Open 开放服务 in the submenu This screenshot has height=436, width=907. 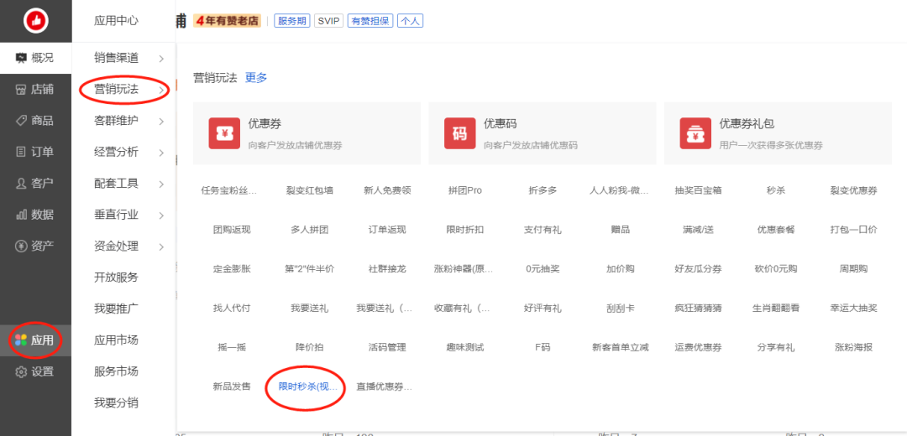tap(116, 278)
